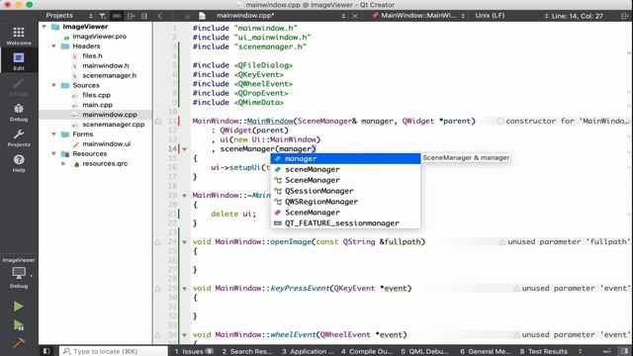Open the output panes selector arrows

point(581,351)
